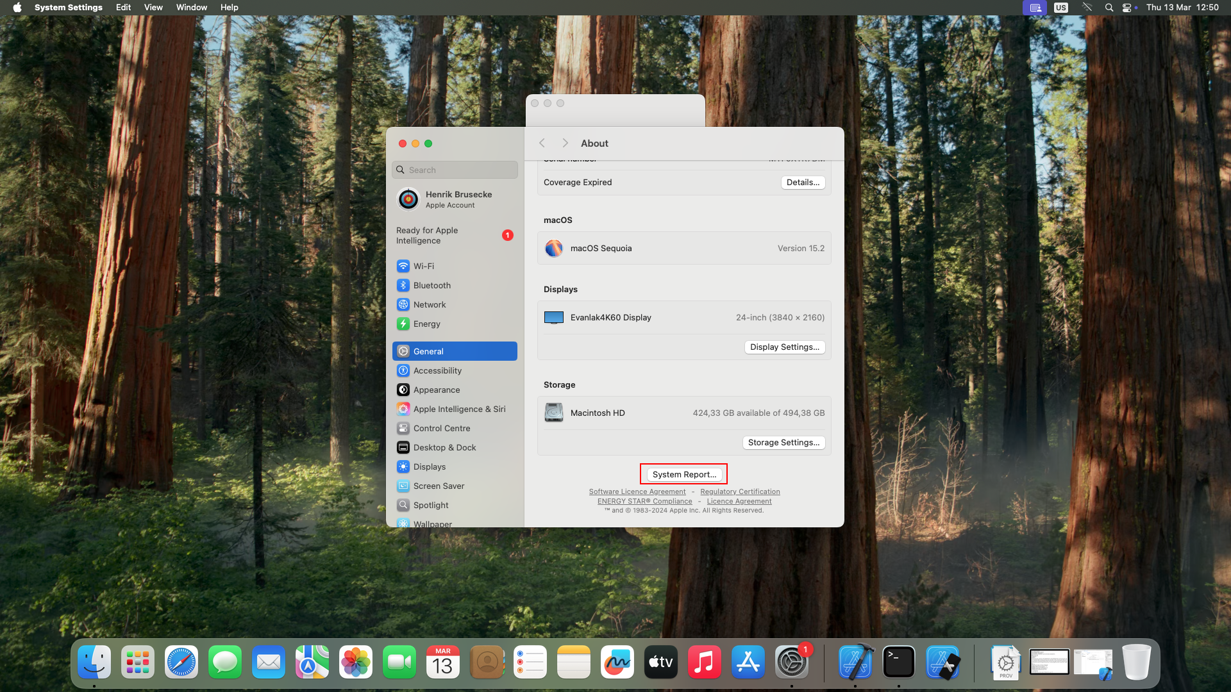Open Music from the Dock
Image resolution: width=1231 pixels, height=692 pixels.
pyautogui.click(x=705, y=662)
